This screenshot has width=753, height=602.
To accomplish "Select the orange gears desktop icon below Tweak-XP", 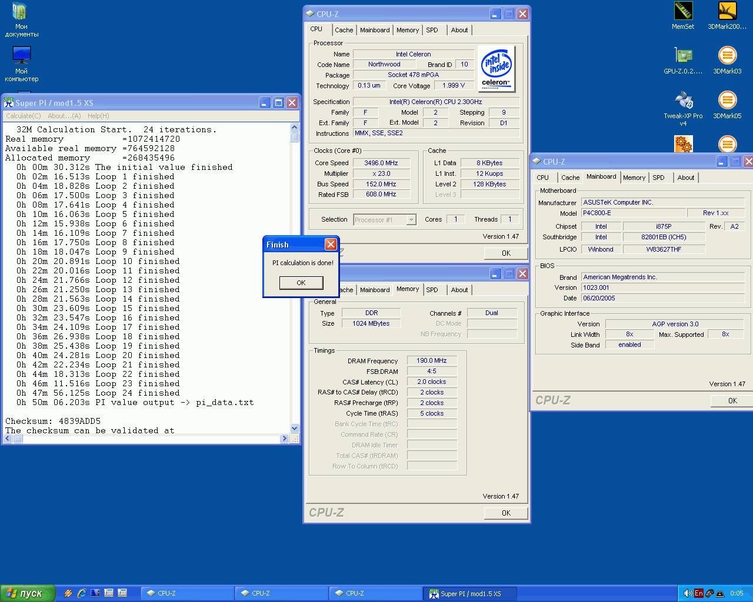I will (683, 144).
